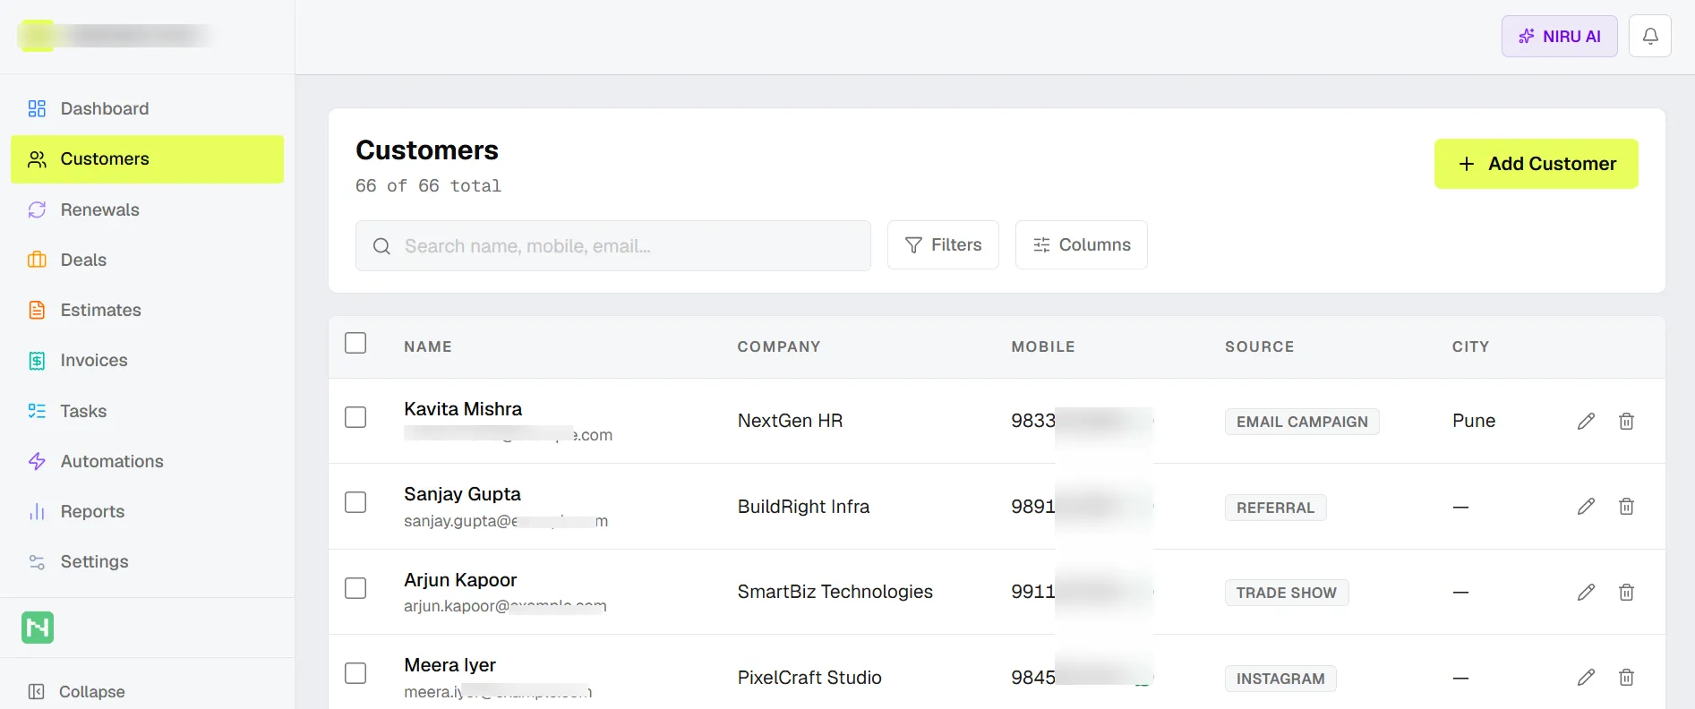The width and height of the screenshot is (1695, 709).
Task: Click the NAME column header
Action: tap(428, 346)
